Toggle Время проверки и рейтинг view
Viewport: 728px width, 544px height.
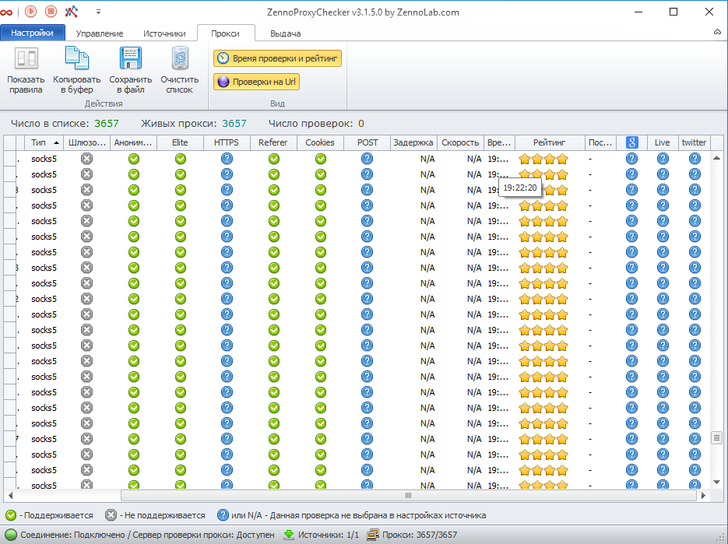point(278,58)
